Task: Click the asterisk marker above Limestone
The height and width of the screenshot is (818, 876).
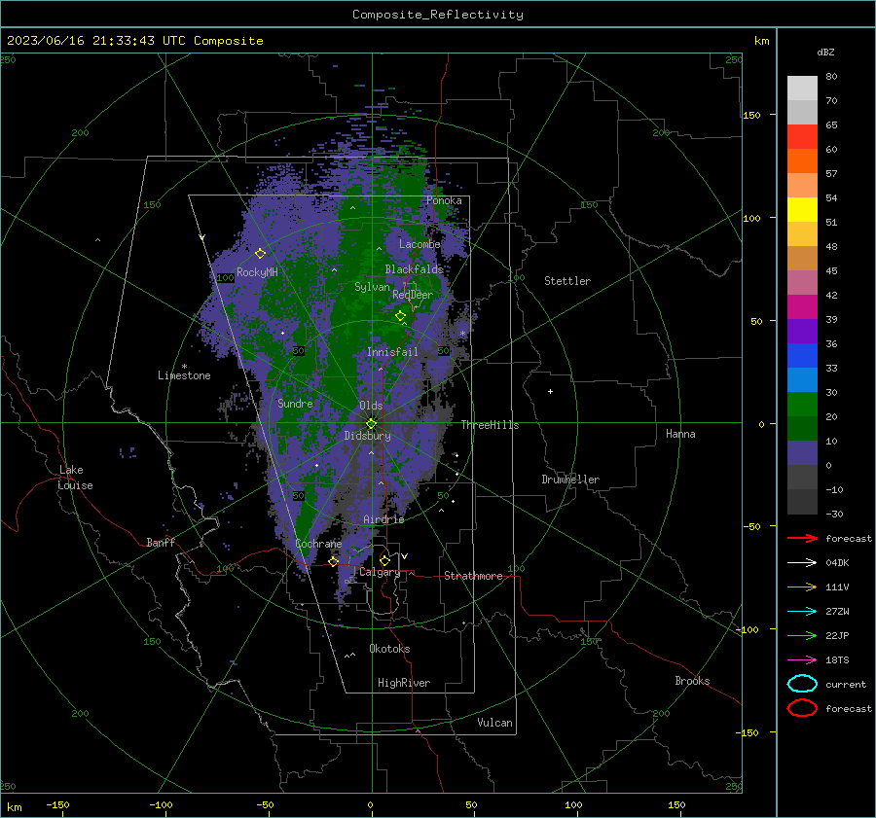Action: 184,367
